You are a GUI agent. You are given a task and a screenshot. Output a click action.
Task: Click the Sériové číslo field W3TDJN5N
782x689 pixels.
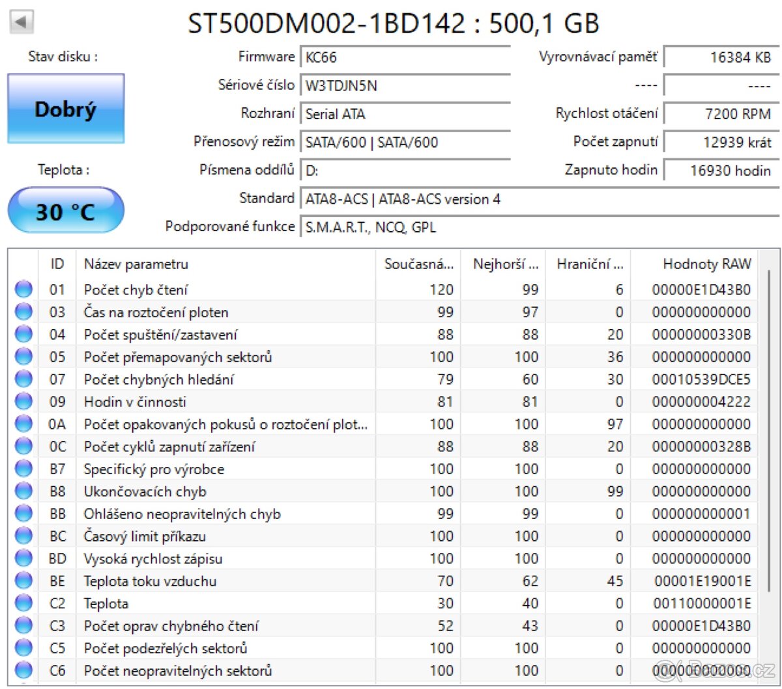point(404,85)
